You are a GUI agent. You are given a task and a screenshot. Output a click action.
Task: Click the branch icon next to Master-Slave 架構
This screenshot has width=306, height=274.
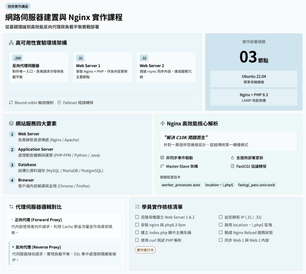(162, 166)
